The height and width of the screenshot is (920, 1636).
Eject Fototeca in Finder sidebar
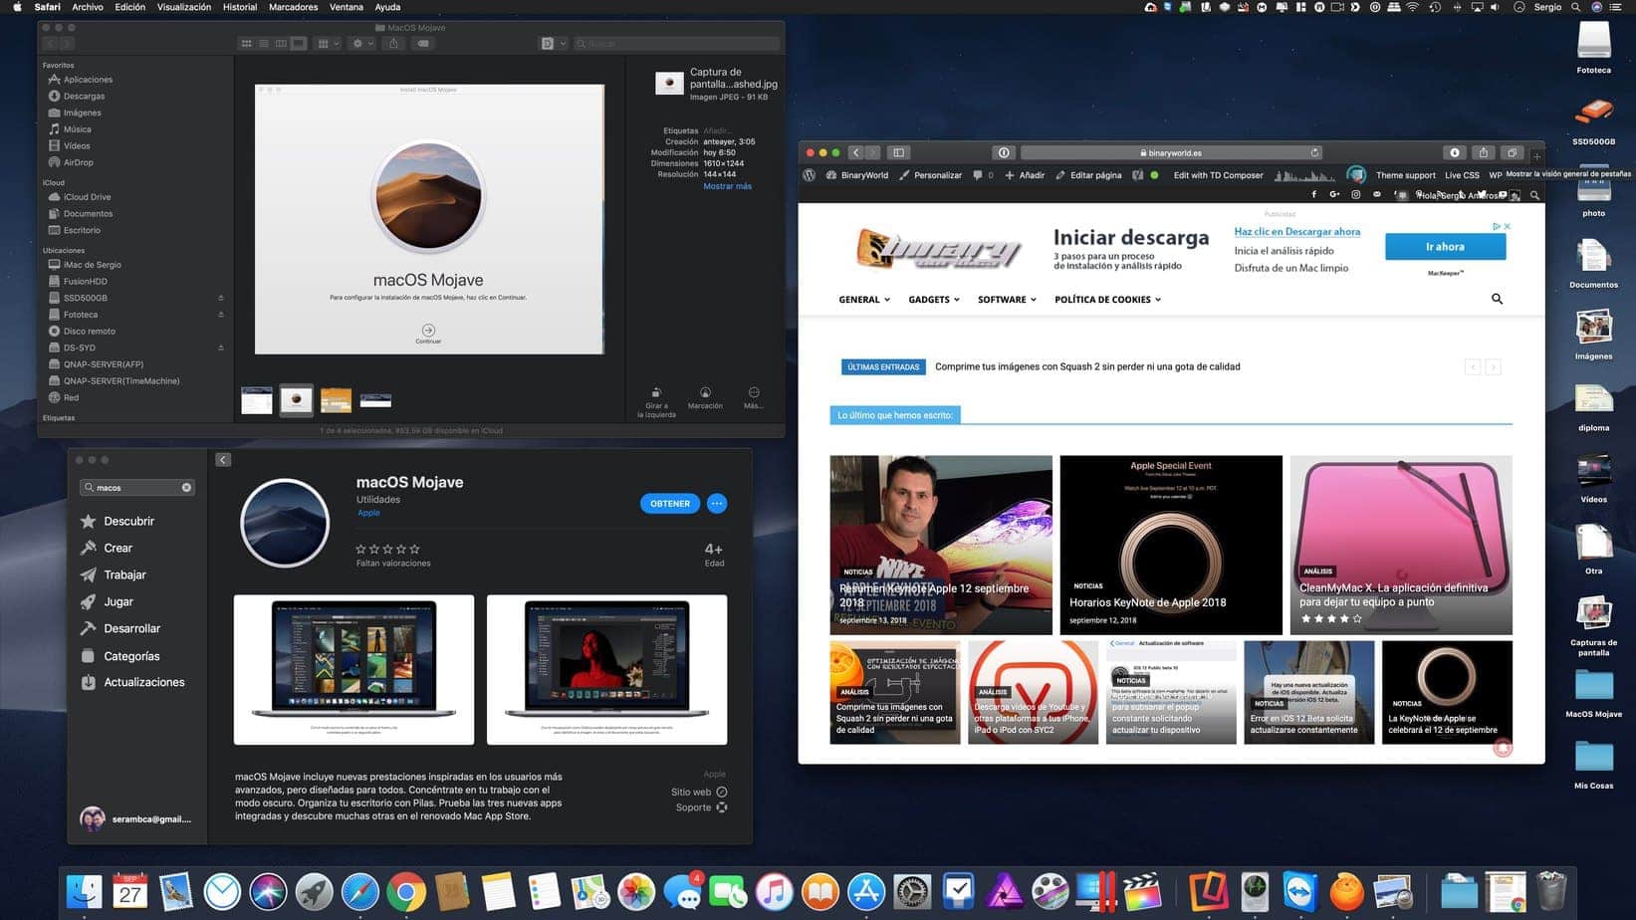[x=220, y=315]
